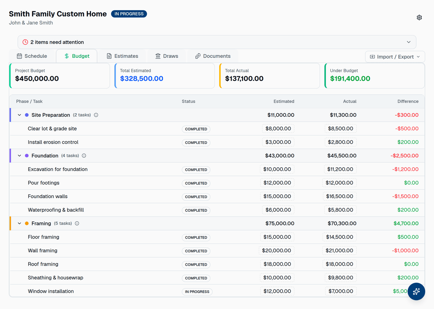Click the John & Jane Smith subtitle
The width and height of the screenshot is (434, 309).
31,23
